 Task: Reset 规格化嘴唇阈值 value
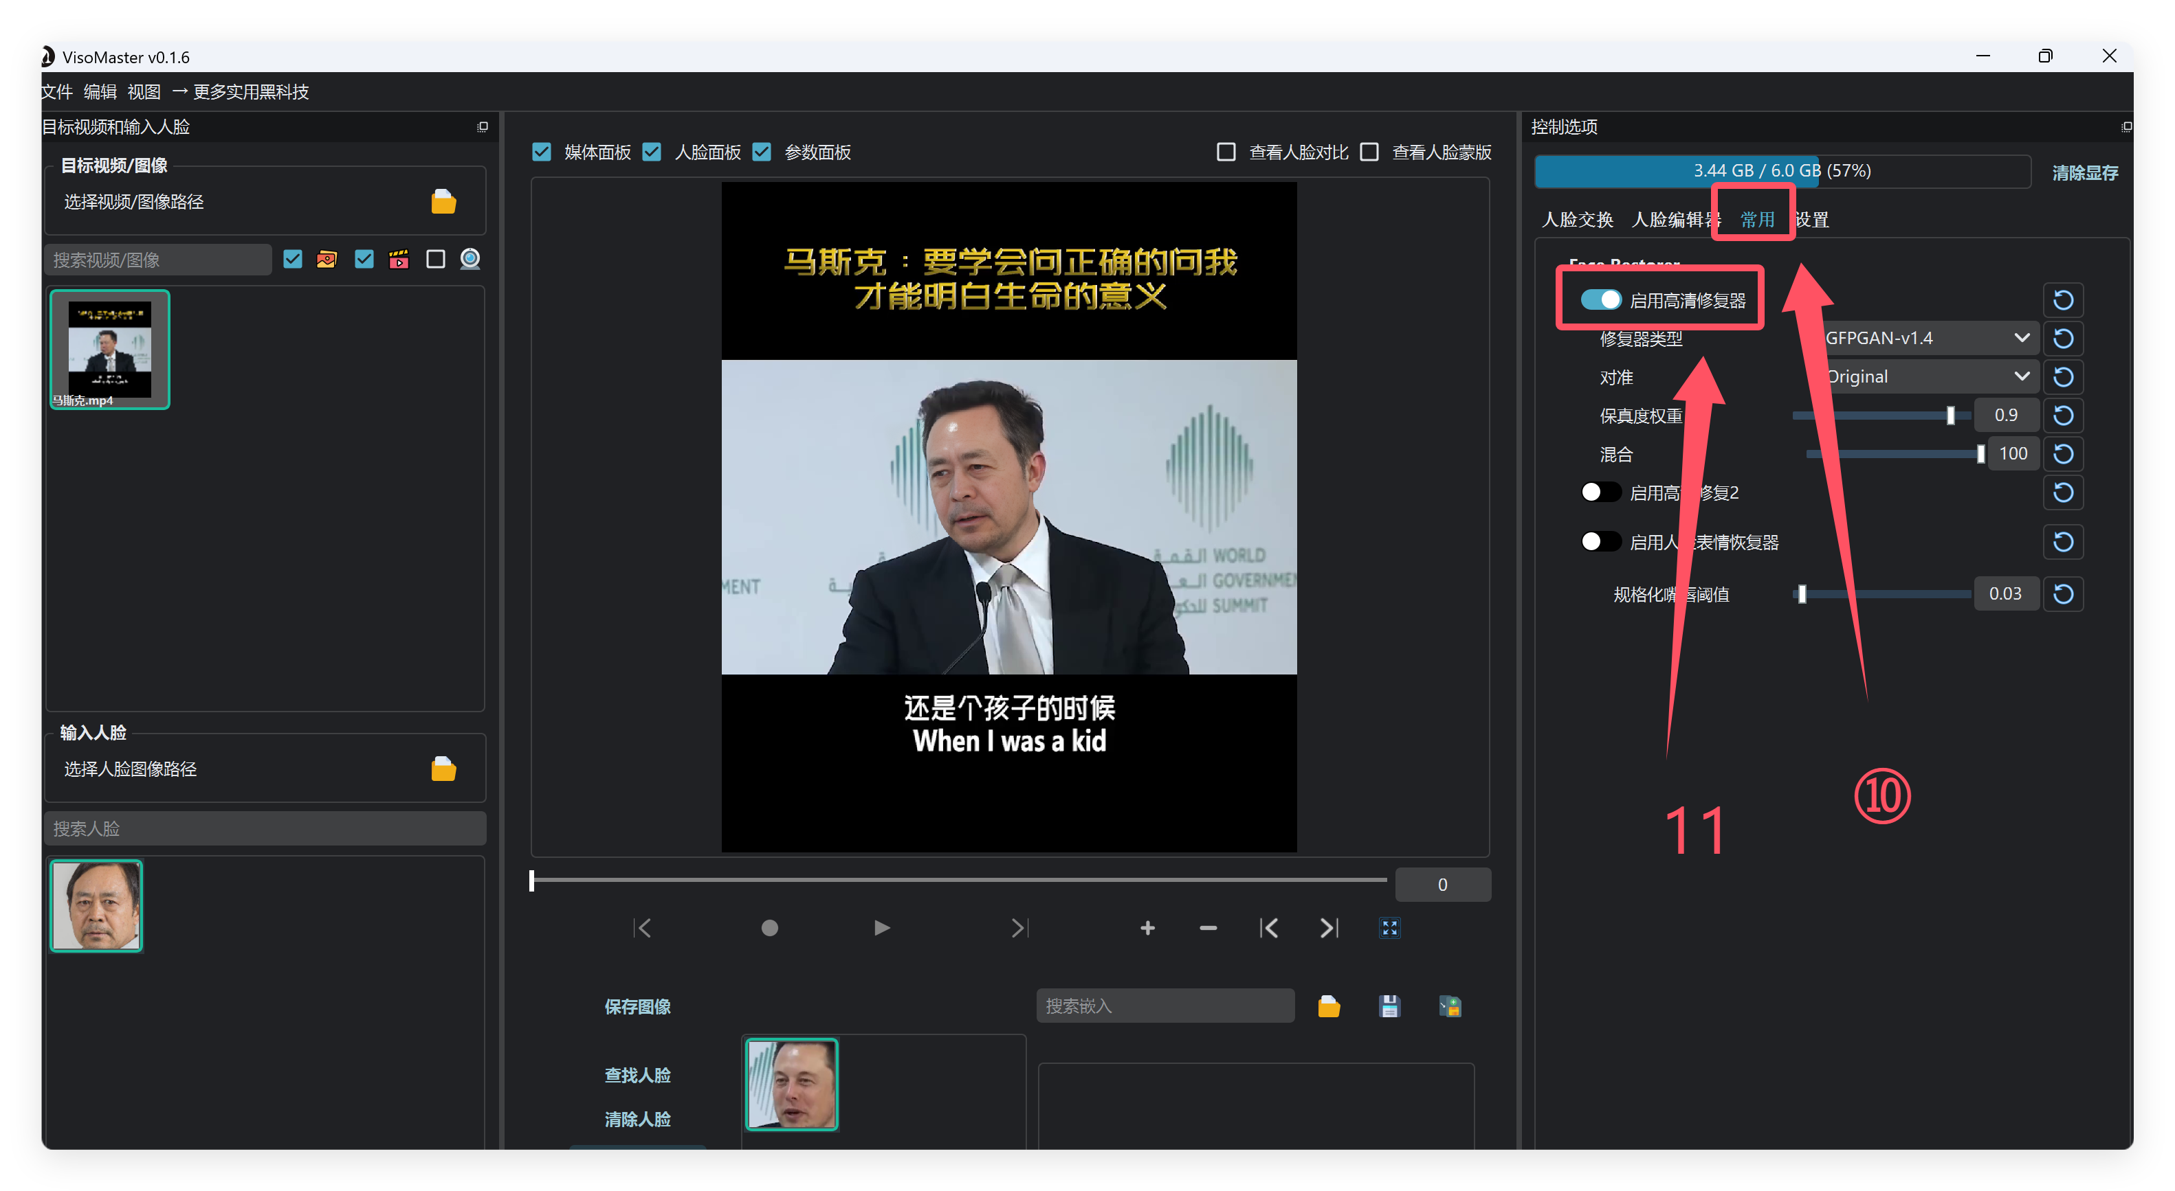pos(2063,594)
